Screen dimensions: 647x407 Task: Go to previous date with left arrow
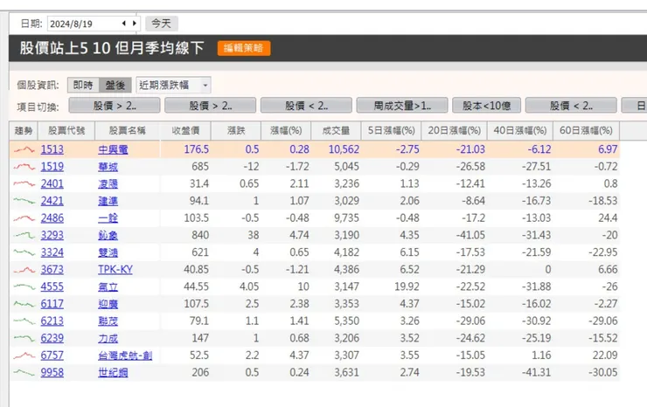click(124, 24)
